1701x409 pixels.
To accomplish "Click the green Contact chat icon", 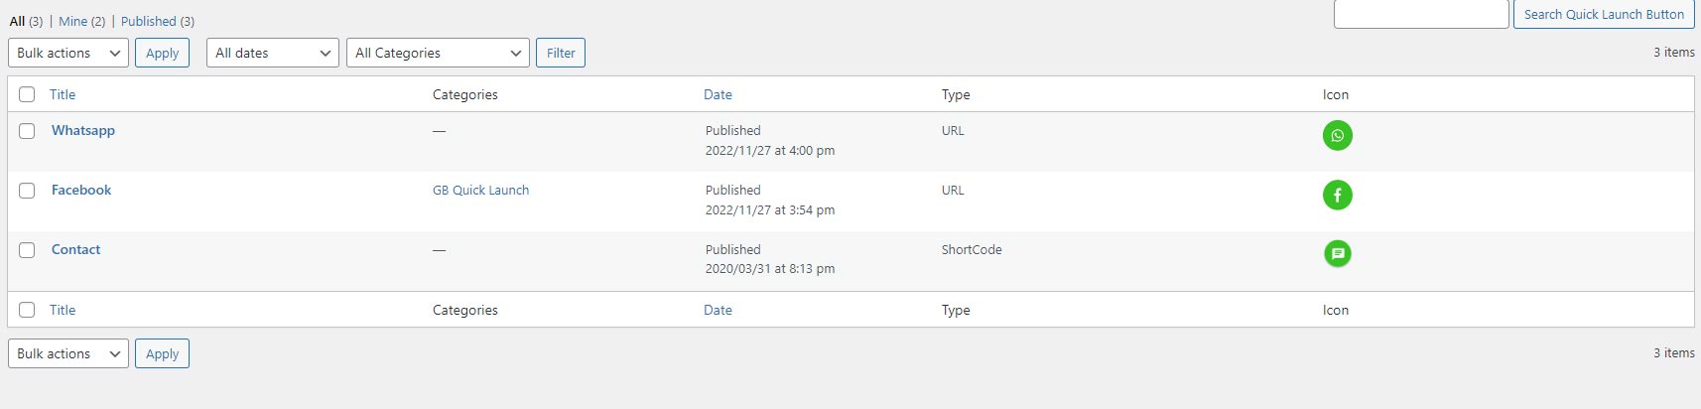I will pyautogui.click(x=1337, y=253).
